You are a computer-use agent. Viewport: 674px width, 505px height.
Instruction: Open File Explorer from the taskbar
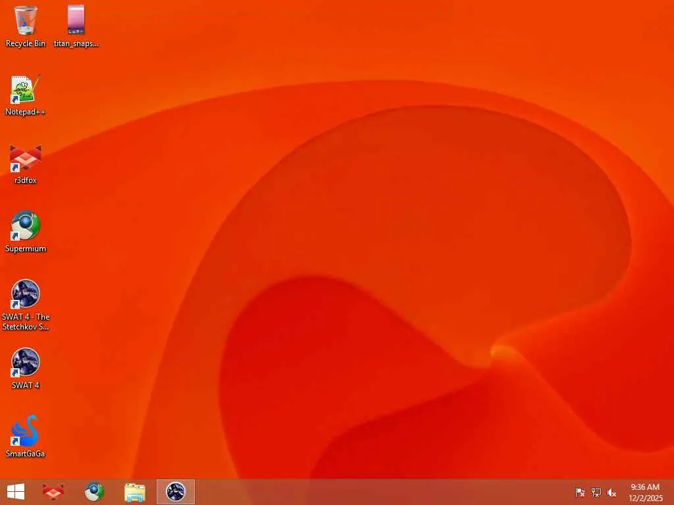(134, 492)
